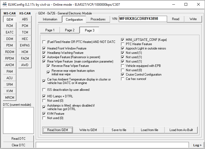Switch to the Procedures tab
The height and width of the screenshot is (149, 205).
click(x=98, y=19)
